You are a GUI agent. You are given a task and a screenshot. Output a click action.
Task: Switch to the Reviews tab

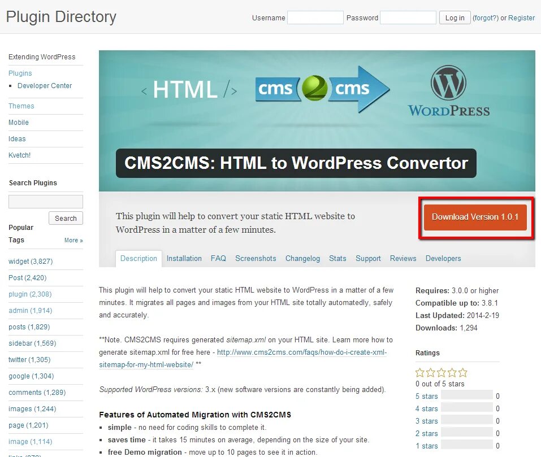click(x=403, y=259)
